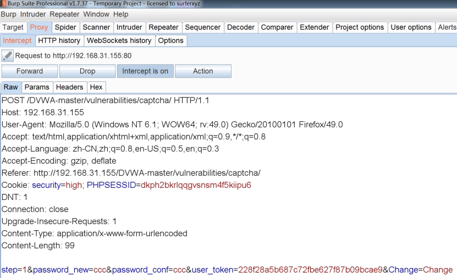The height and width of the screenshot is (278, 457).
Task: Click the Connection: close line
Action: coord(35,209)
